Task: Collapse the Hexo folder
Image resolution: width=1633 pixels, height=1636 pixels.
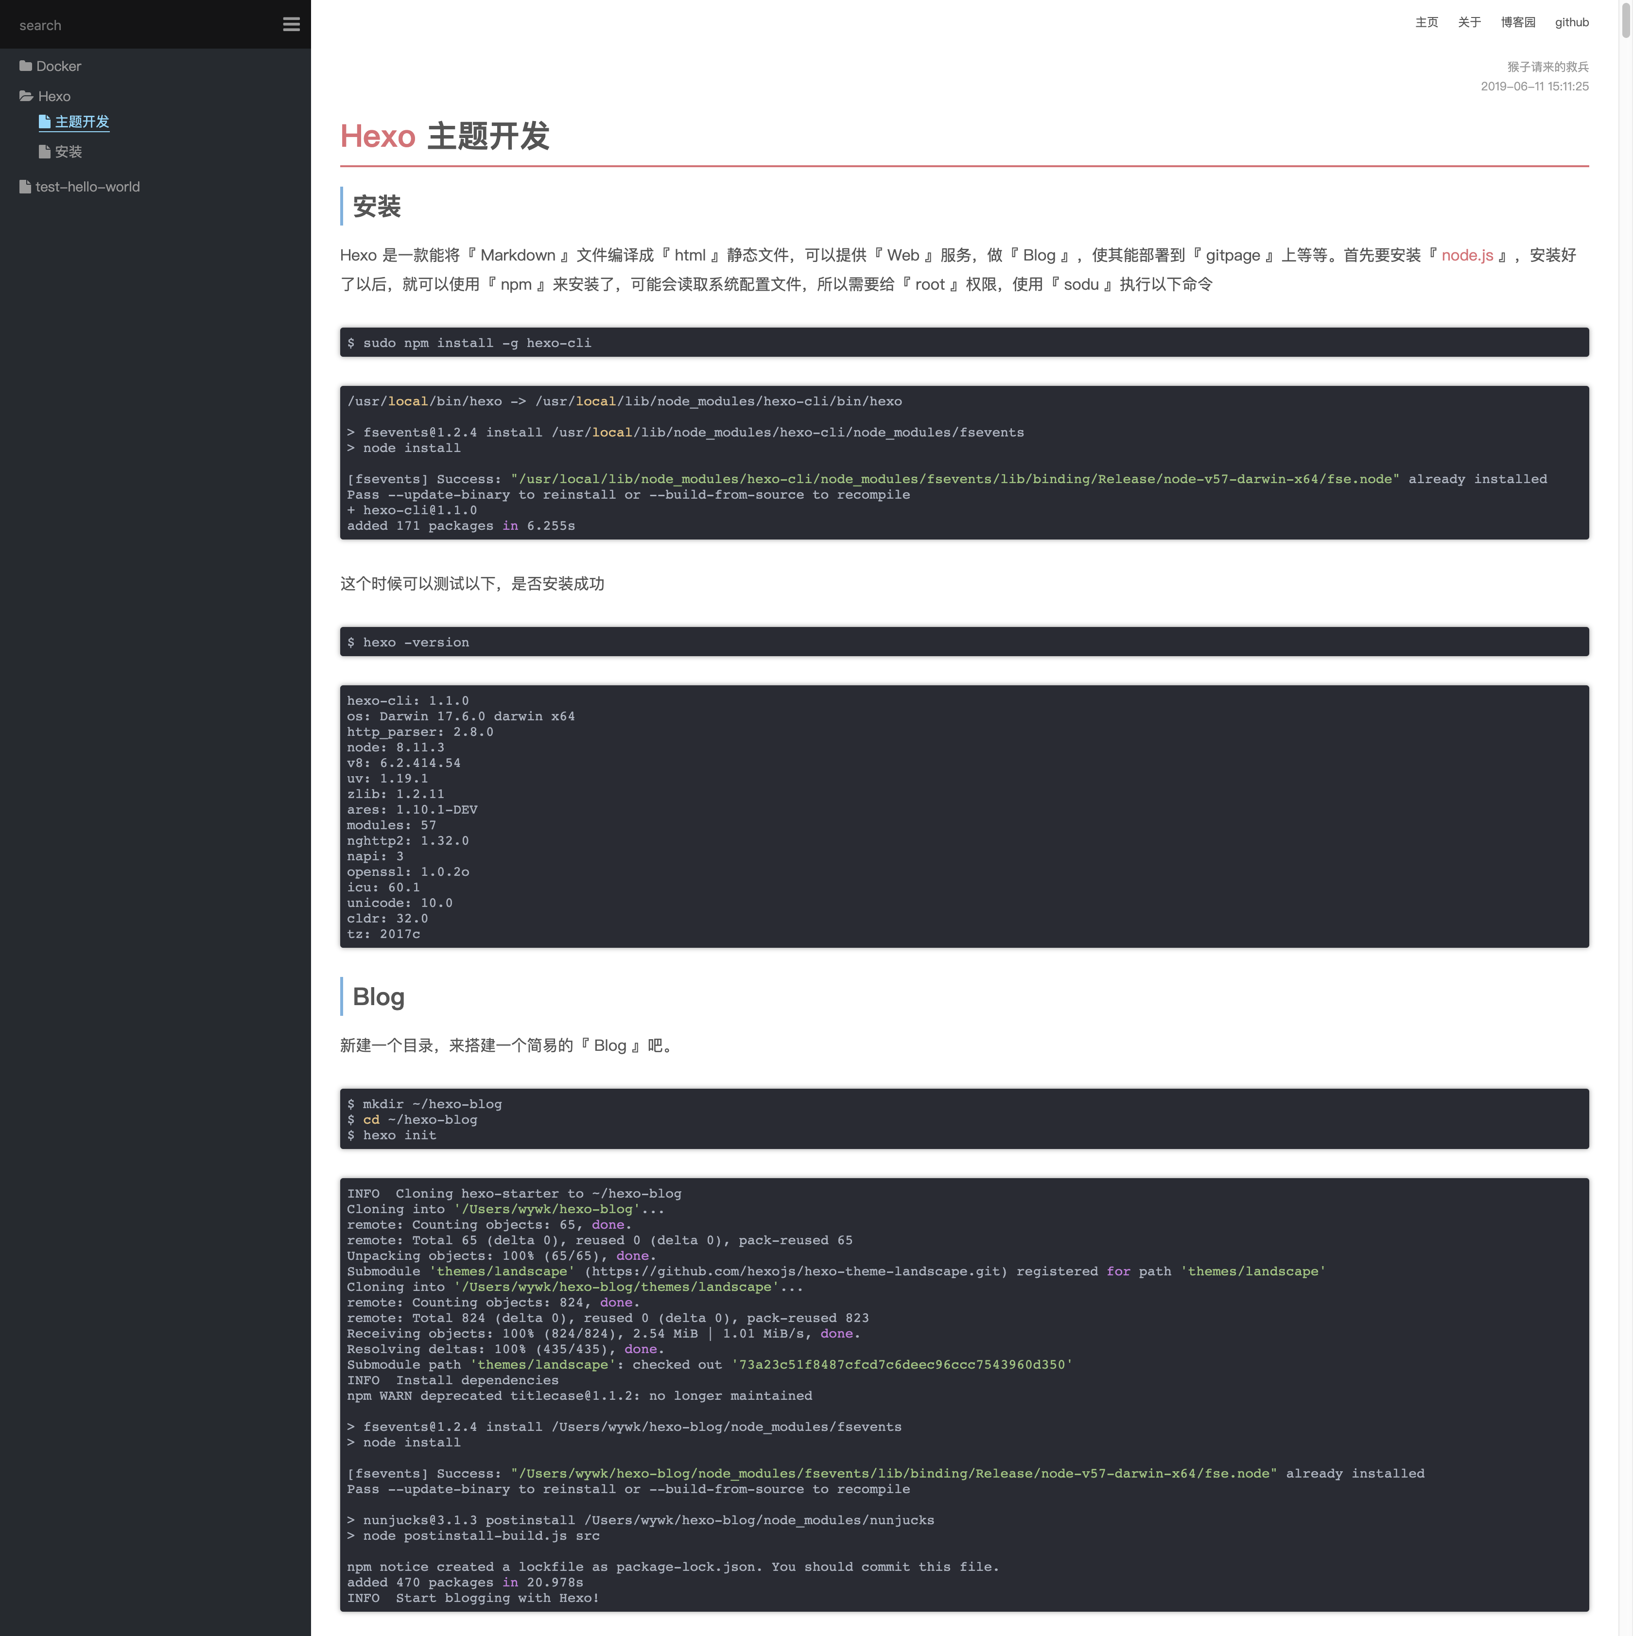Action: click(54, 97)
